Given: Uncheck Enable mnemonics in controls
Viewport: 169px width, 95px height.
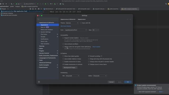Looking at the screenshot, I should 63,64.
